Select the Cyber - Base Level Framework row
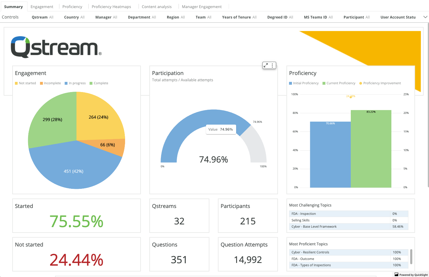429x277 pixels. [348, 227]
